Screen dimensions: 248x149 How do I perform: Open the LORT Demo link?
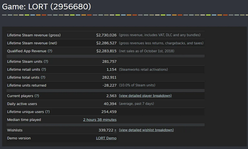(x=106, y=138)
